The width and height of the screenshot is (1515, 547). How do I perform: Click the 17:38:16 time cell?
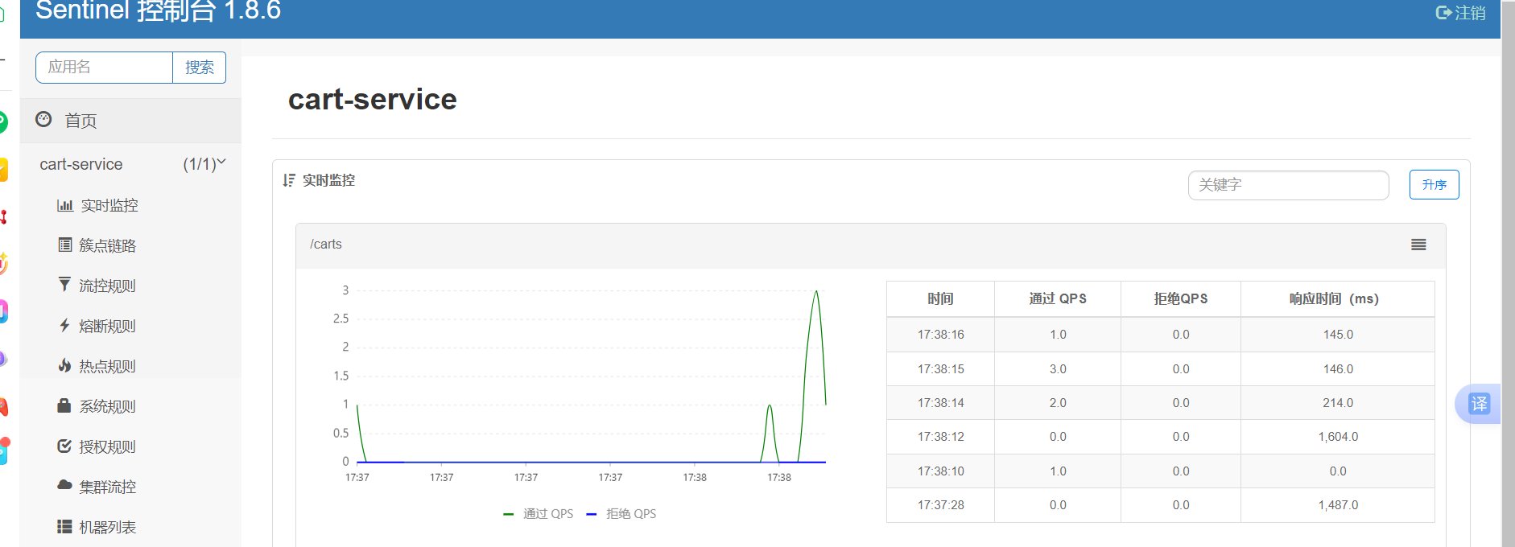(940, 335)
